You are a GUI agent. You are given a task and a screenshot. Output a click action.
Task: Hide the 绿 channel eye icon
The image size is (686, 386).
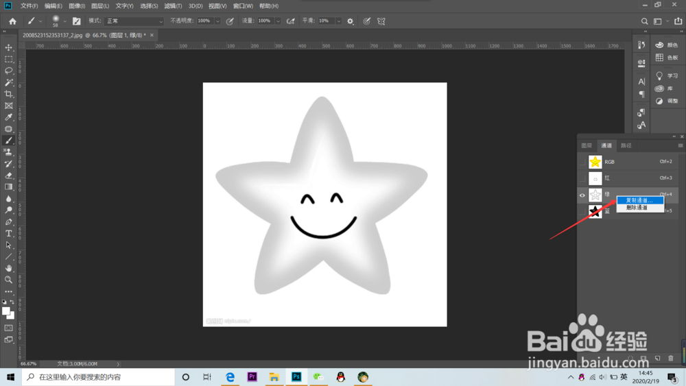(582, 195)
